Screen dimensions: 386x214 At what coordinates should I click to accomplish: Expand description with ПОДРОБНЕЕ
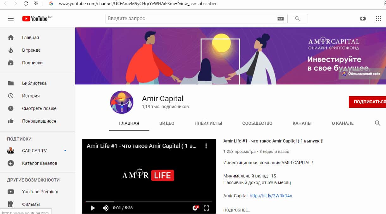pyautogui.click(x=237, y=210)
